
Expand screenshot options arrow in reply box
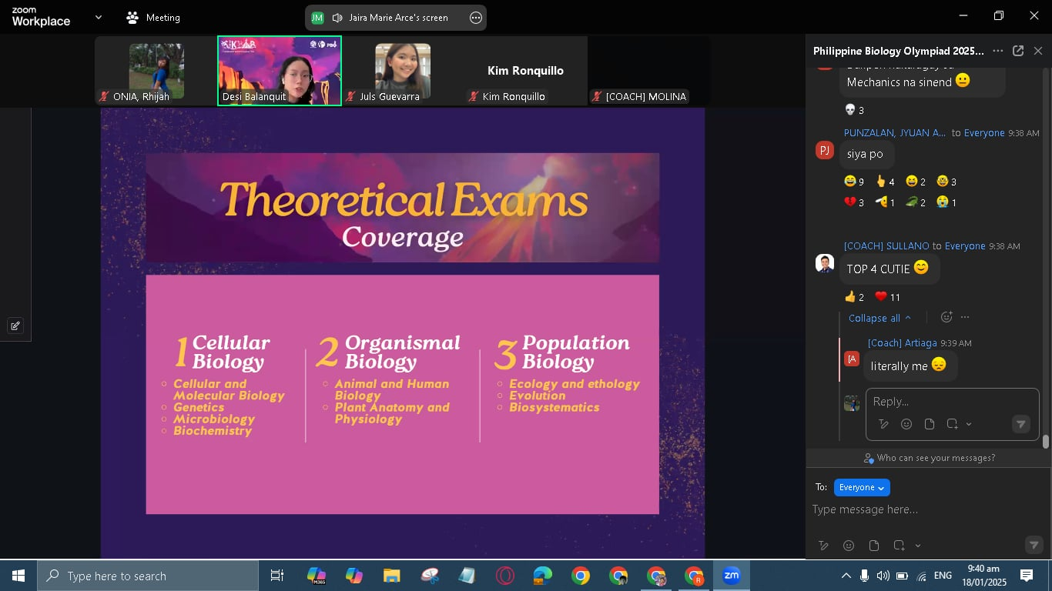(x=969, y=424)
